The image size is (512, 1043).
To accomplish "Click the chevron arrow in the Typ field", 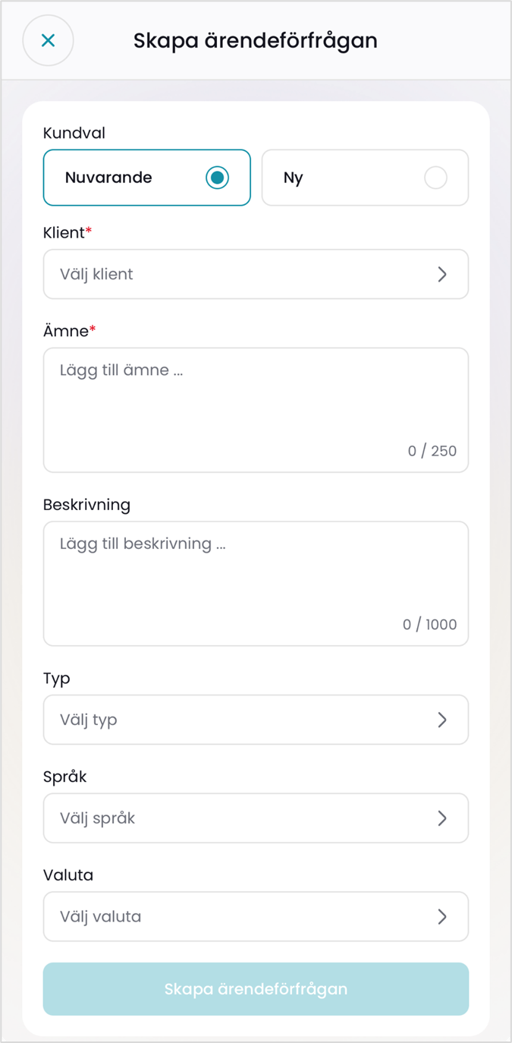I will pyautogui.click(x=442, y=720).
